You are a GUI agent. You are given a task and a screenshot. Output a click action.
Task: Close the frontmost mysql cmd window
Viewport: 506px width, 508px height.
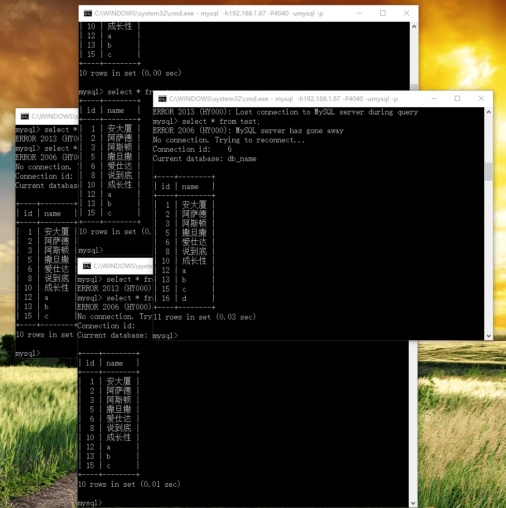point(481,98)
